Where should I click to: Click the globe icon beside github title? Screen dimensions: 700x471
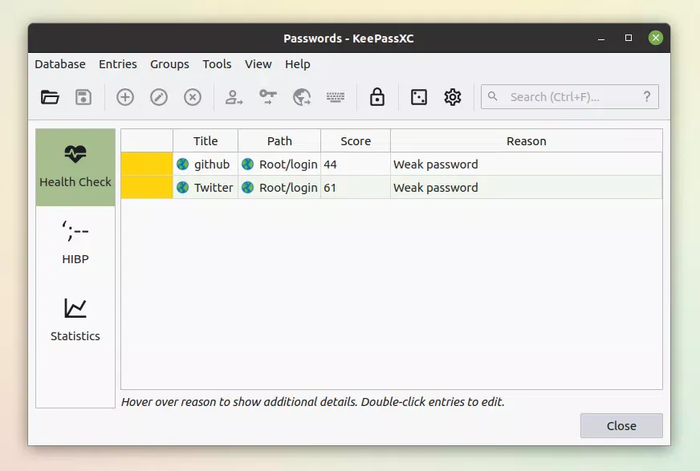click(x=182, y=164)
